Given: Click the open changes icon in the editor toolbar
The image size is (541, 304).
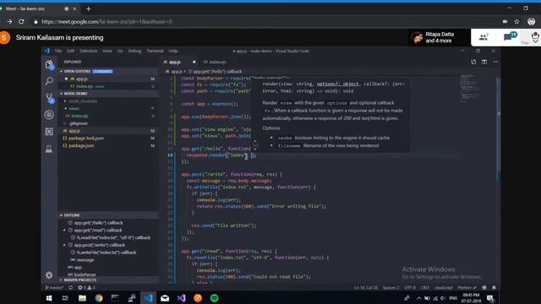Looking at the screenshot, I should click(x=473, y=62).
